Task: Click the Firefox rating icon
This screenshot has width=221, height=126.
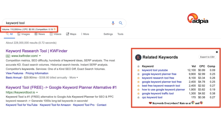Action: pyautogui.click(x=201, y=103)
